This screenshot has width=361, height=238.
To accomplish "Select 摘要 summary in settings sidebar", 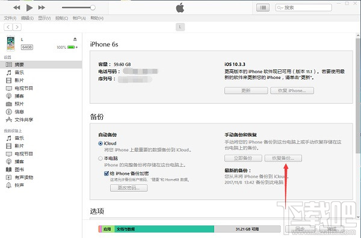I will (x=41, y=64).
